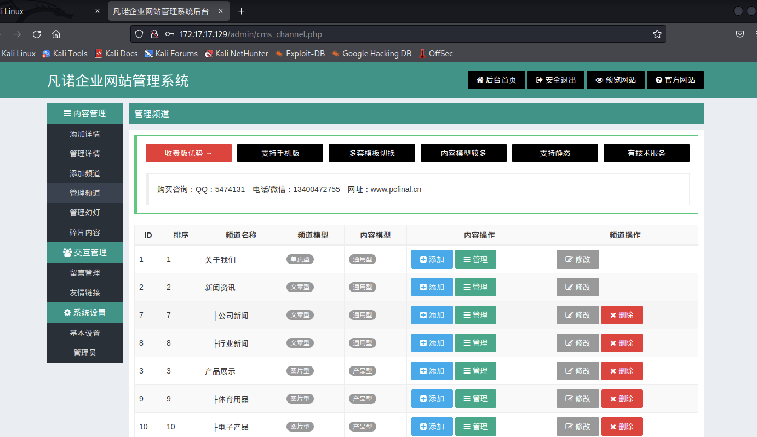Delete the 行业新闻 channel
Image resolution: width=757 pixels, height=437 pixels.
(622, 343)
